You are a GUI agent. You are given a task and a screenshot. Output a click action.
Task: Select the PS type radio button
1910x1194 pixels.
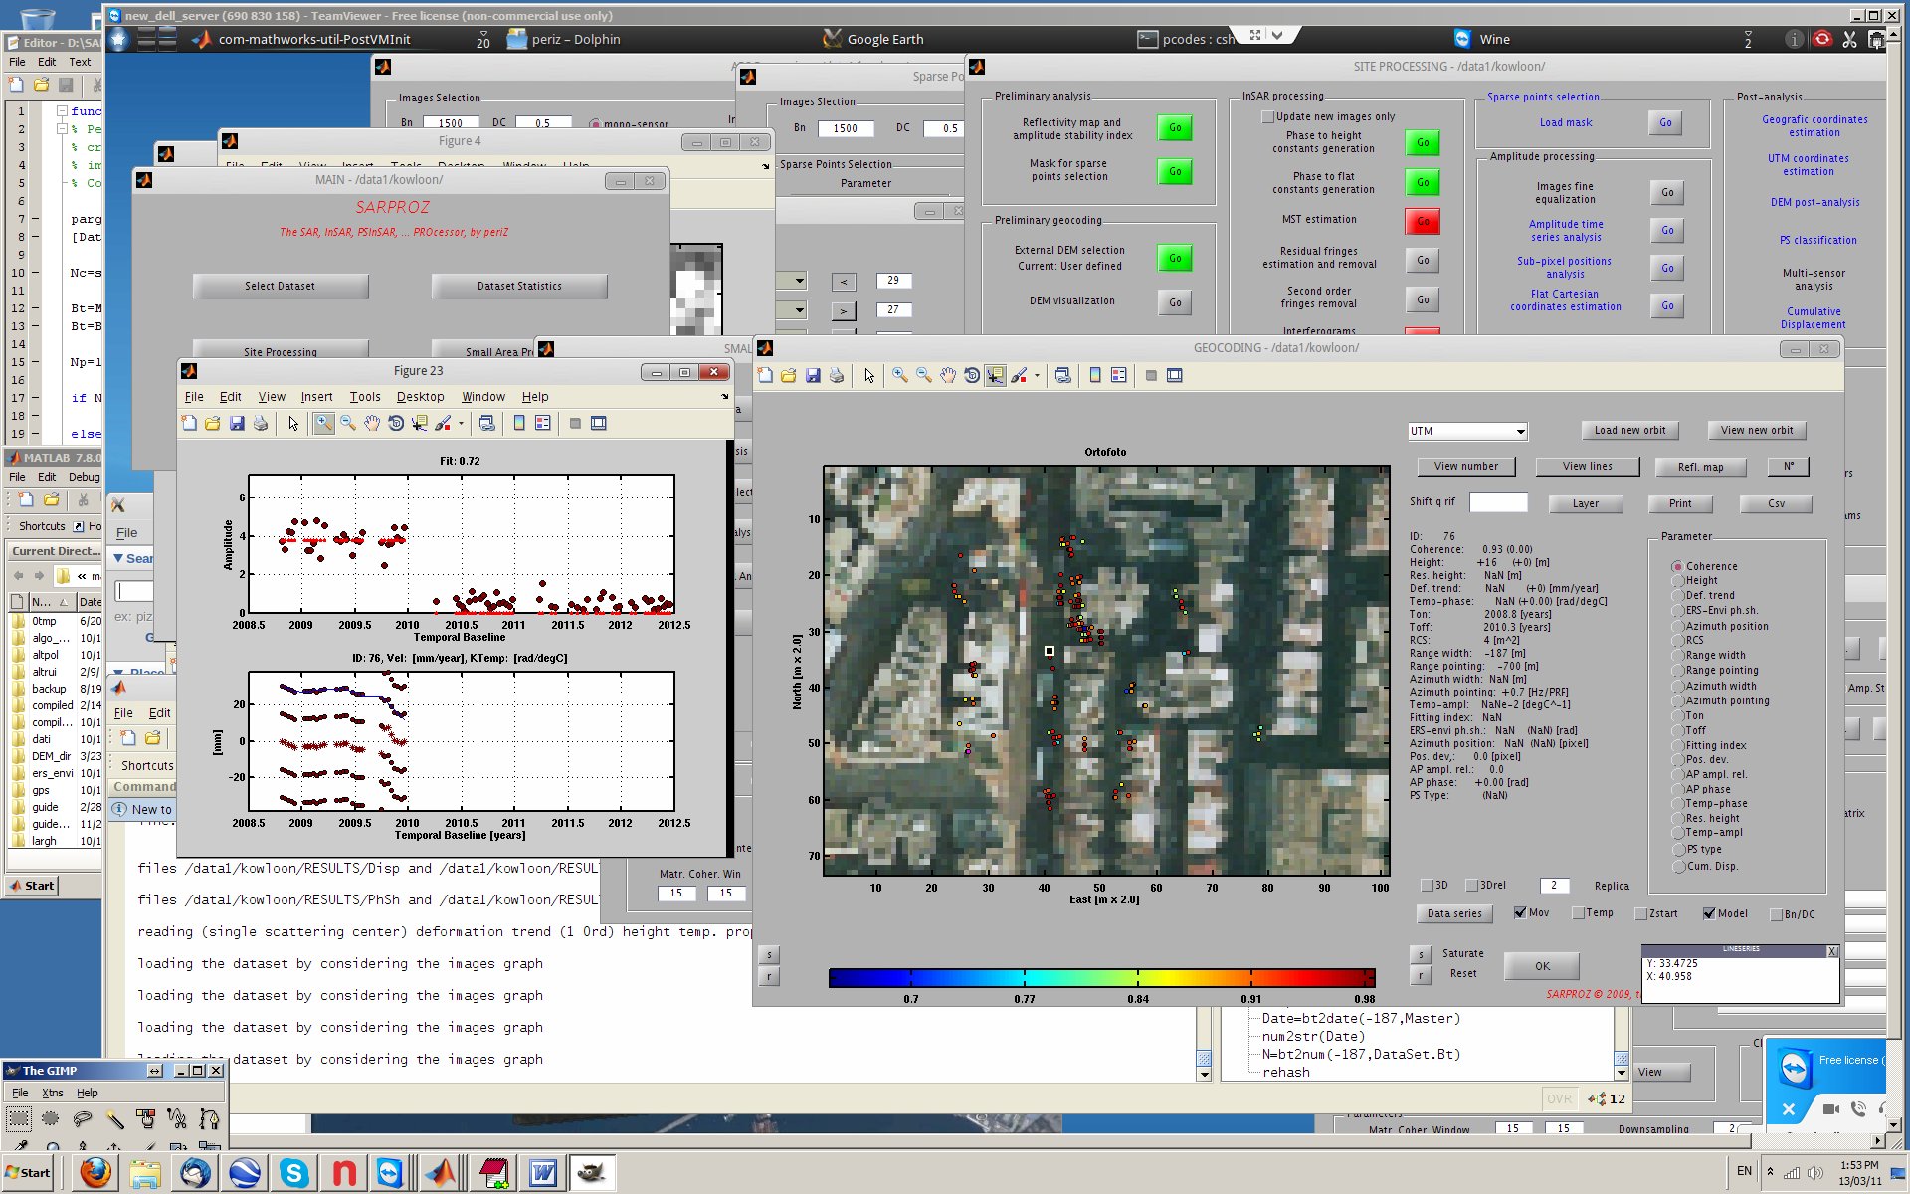(1677, 850)
